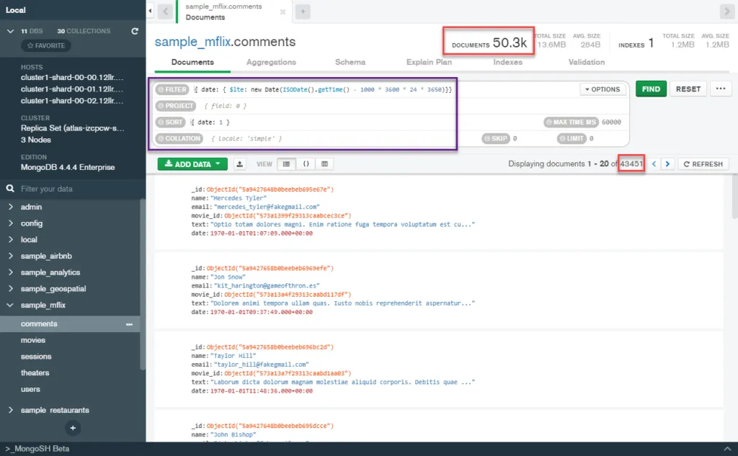Open the Schema tab
Screen dimensions: 738x456
click(x=350, y=62)
